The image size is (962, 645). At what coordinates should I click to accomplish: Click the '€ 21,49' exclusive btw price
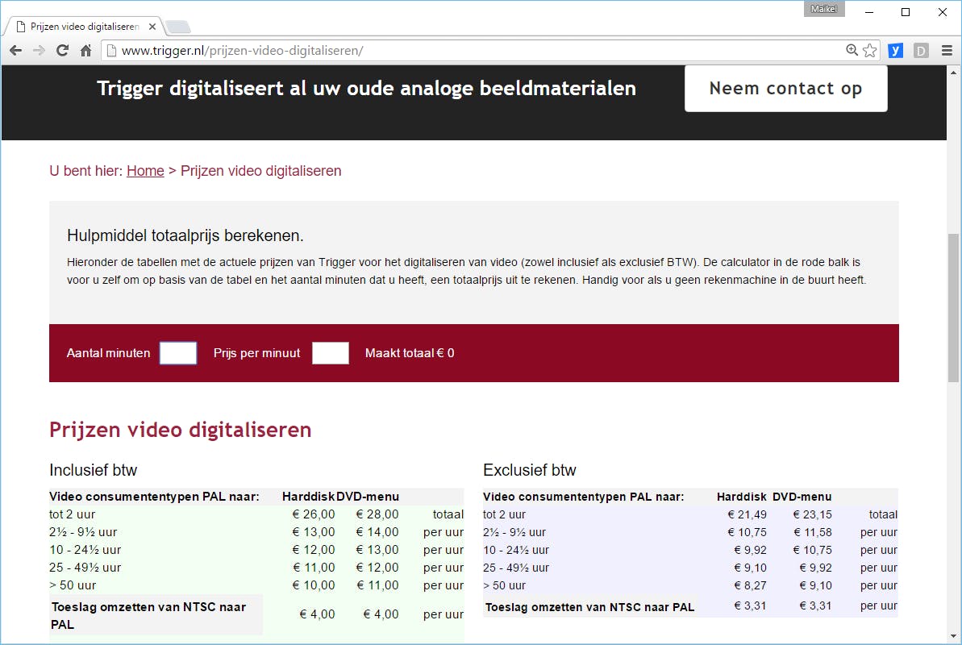748,514
